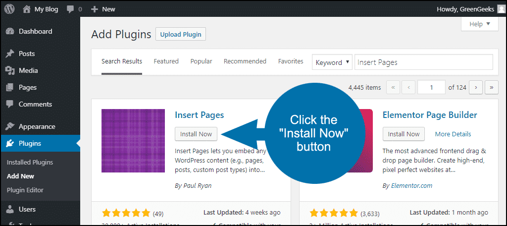Screen dimensions: 507x226
Task: Open the Comments sidebar menu
Action: [x=35, y=104]
